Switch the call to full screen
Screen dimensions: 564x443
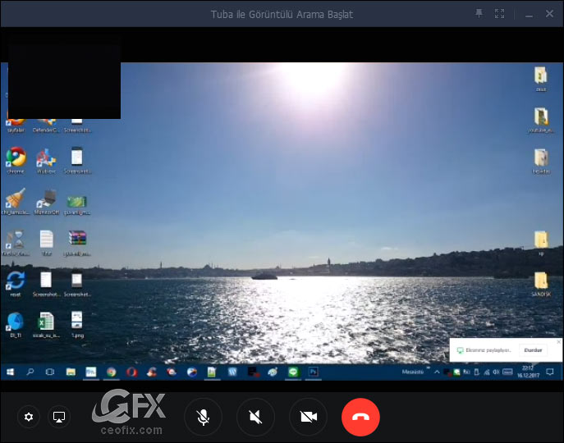coord(499,14)
